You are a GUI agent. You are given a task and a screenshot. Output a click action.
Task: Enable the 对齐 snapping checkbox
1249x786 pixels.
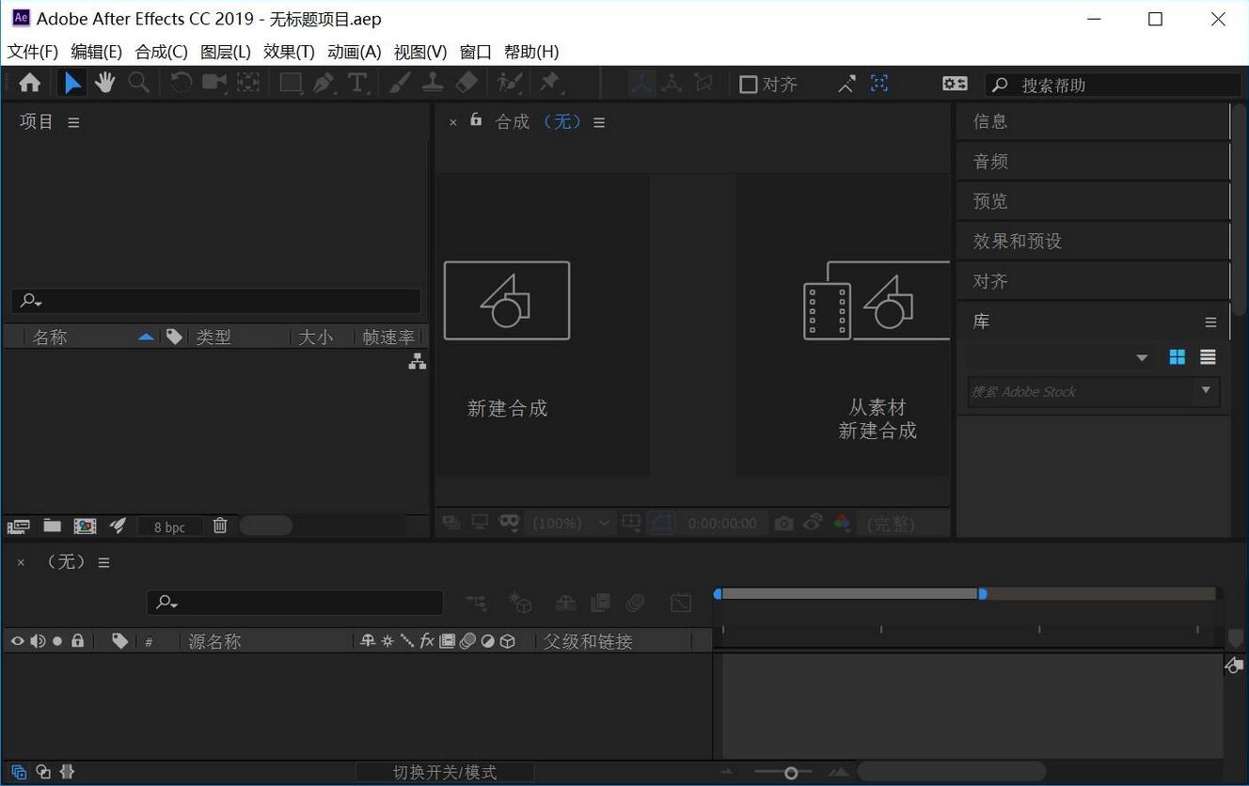pos(749,85)
